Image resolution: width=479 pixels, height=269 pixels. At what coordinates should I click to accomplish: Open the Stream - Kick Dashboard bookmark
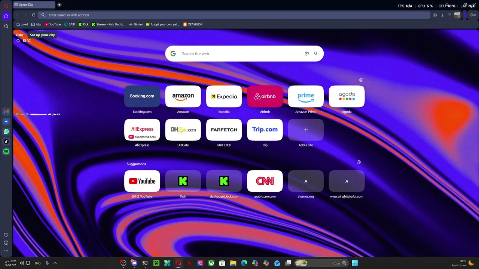point(108,24)
